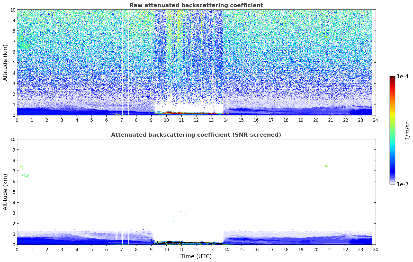Click the '10' altitude tick label in top plot
The image size is (413, 262).
[13, 10]
